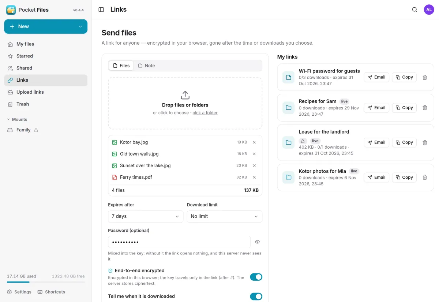The image size is (439, 302).
Task: Remove Ferry times.pdf from the list
Action: (254, 177)
